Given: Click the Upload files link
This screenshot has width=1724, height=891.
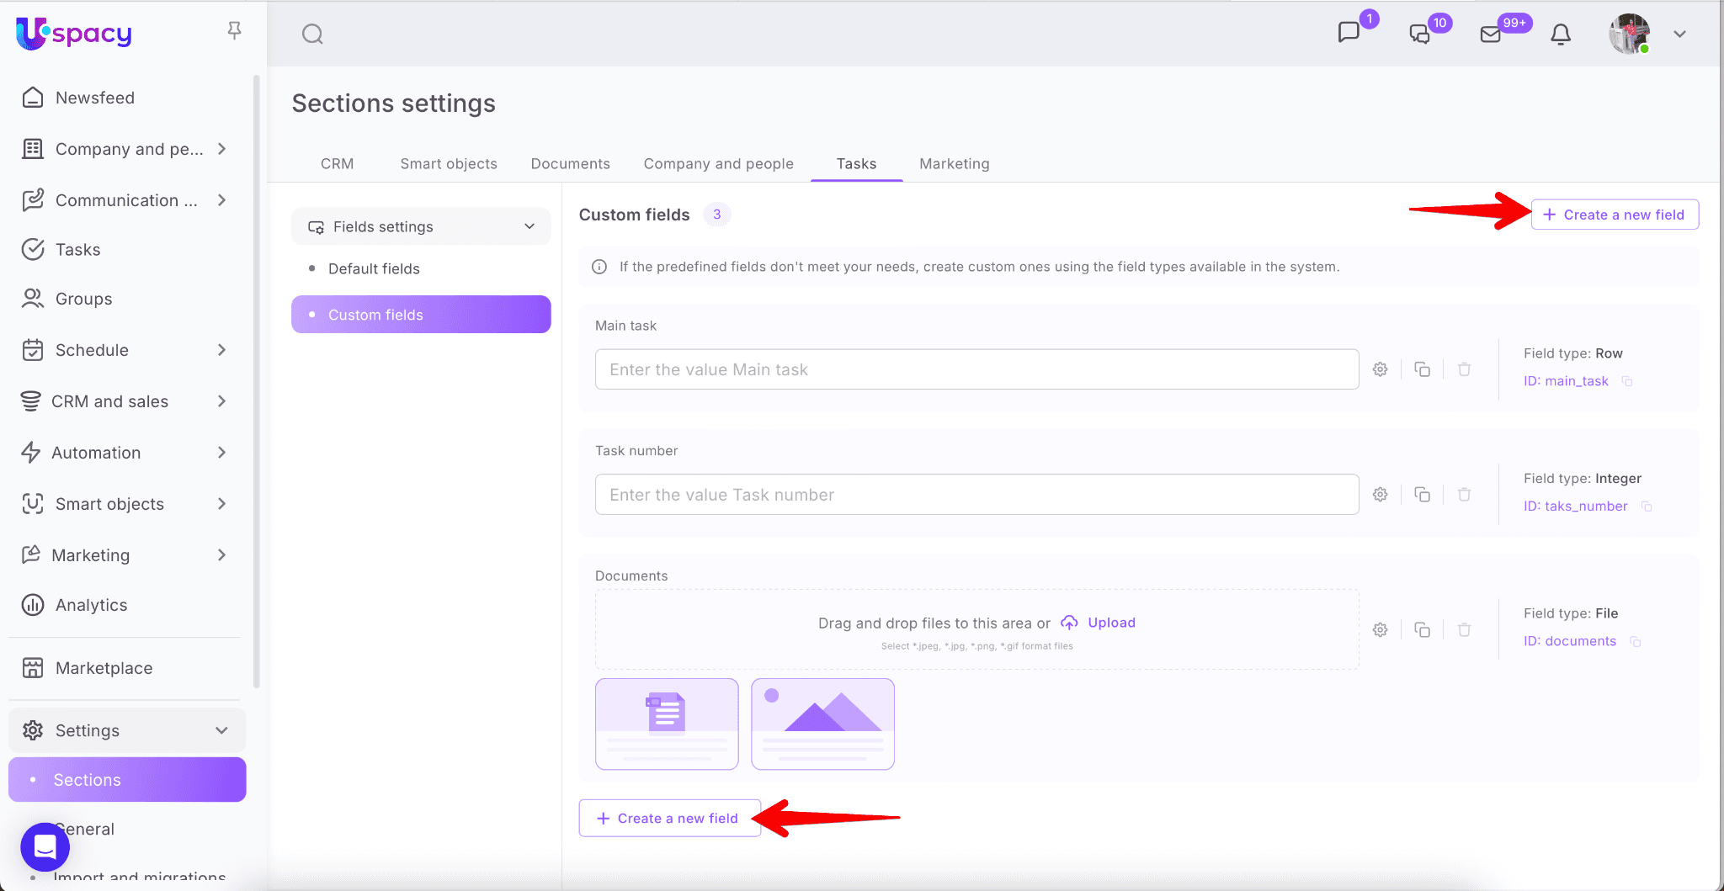Looking at the screenshot, I should point(1110,623).
